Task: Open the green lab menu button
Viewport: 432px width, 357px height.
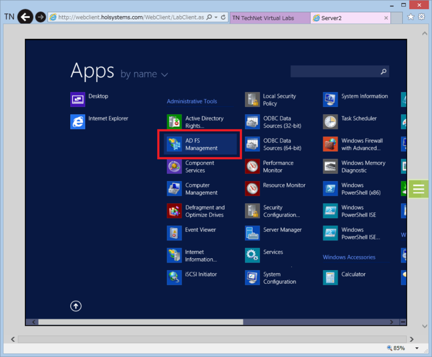Action: (418, 189)
